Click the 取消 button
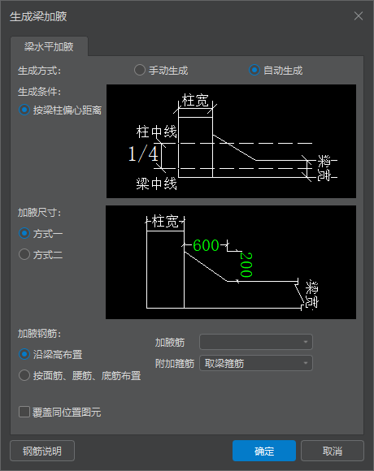The width and height of the screenshot is (374, 471). [x=333, y=451]
